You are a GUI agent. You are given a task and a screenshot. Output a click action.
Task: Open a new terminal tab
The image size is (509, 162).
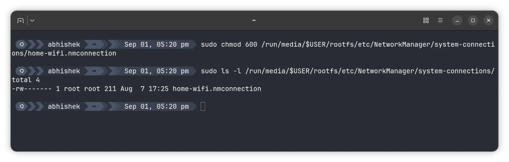pos(20,21)
